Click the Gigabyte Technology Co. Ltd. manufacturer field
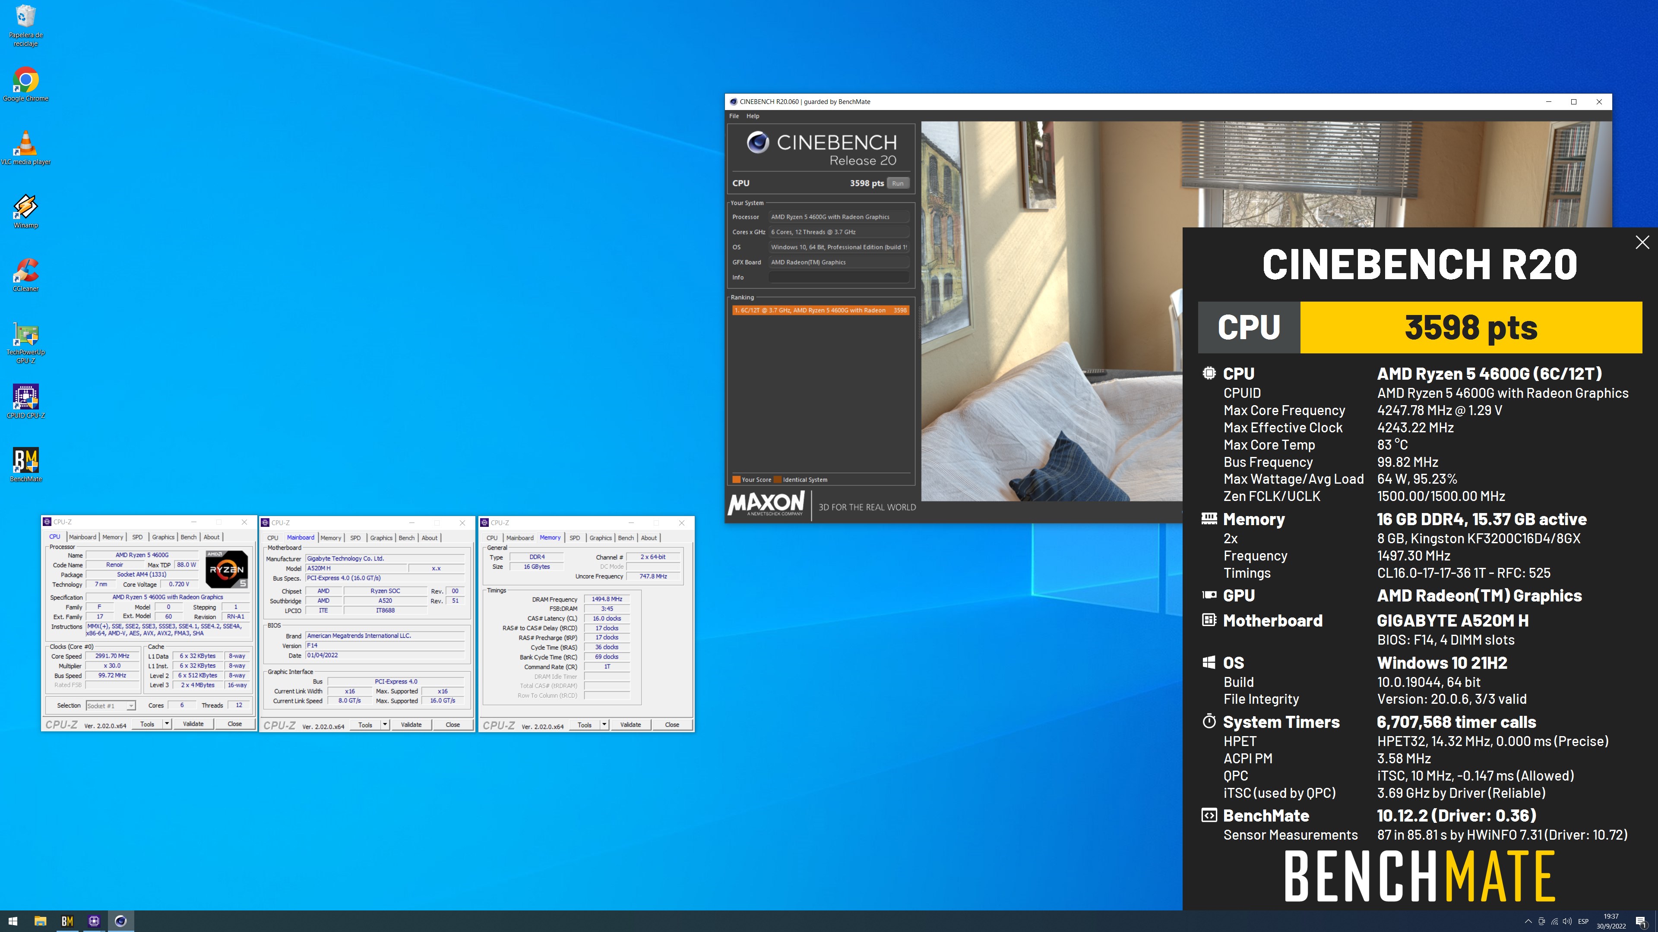The height and width of the screenshot is (932, 1658). pos(385,558)
